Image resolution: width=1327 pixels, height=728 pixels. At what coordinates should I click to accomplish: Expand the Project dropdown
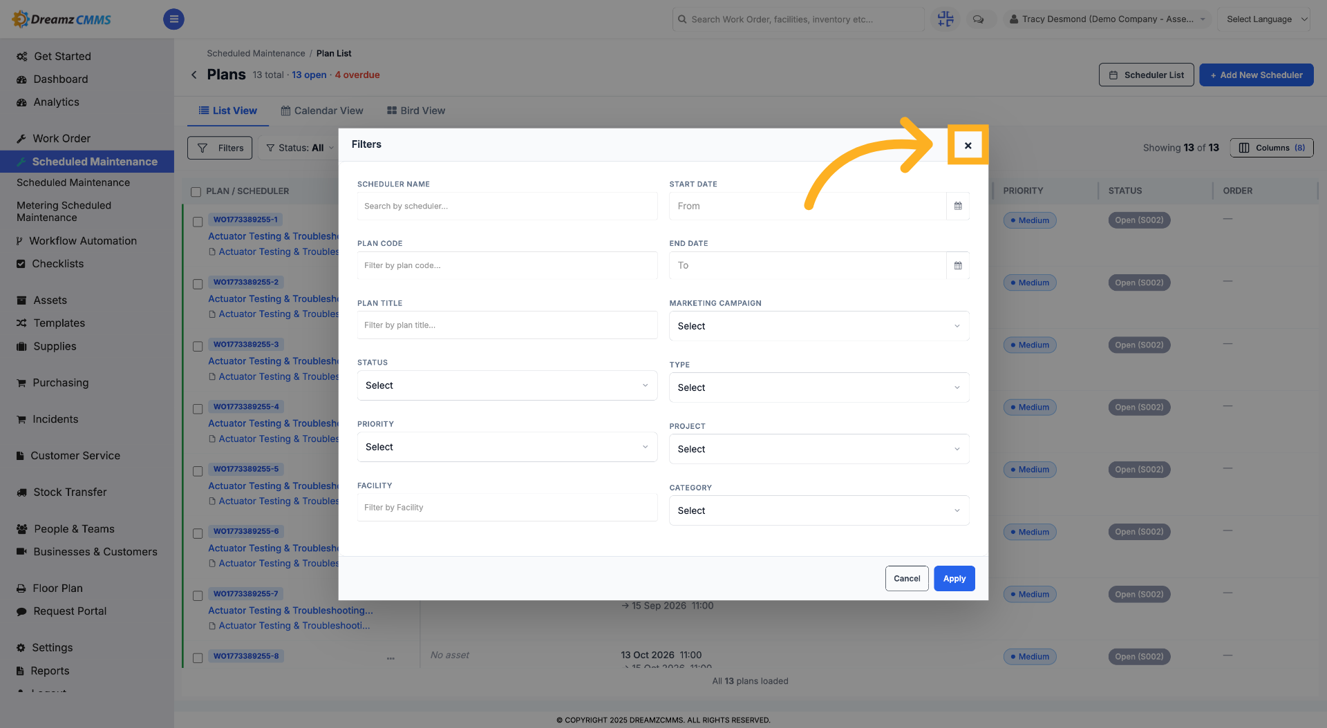[x=819, y=449]
